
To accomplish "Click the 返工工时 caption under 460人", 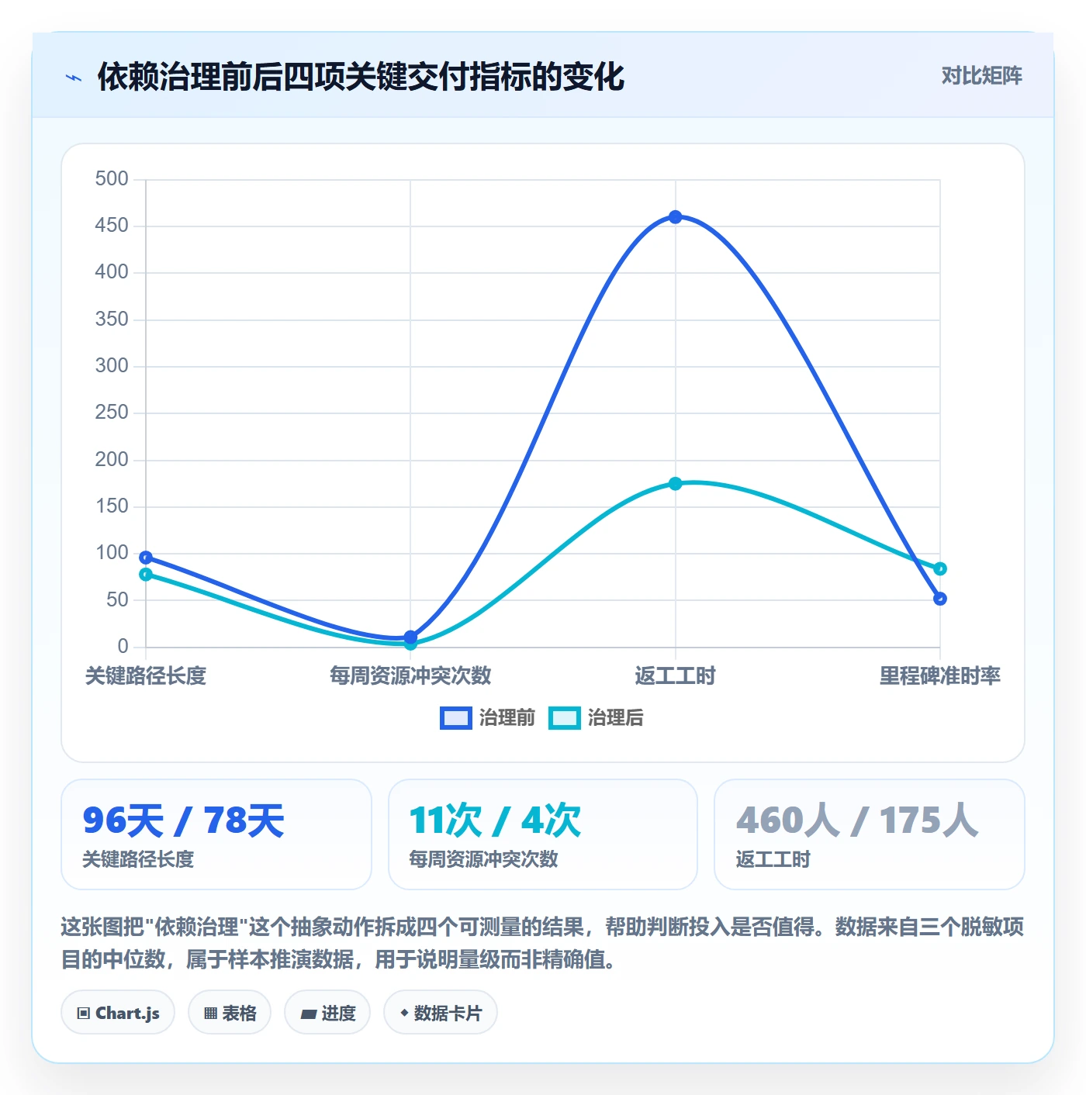I will (773, 859).
